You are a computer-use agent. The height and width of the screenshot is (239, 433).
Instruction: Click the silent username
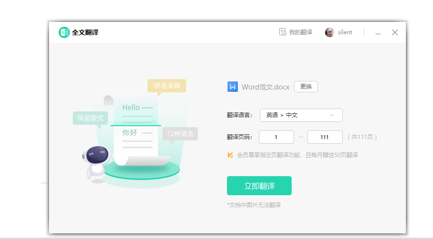click(x=345, y=32)
